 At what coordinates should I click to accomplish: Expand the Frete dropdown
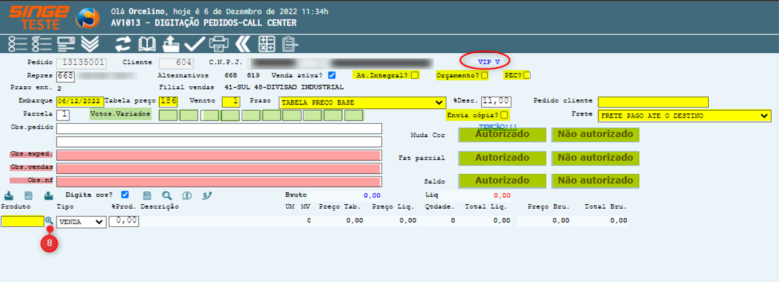click(x=684, y=115)
